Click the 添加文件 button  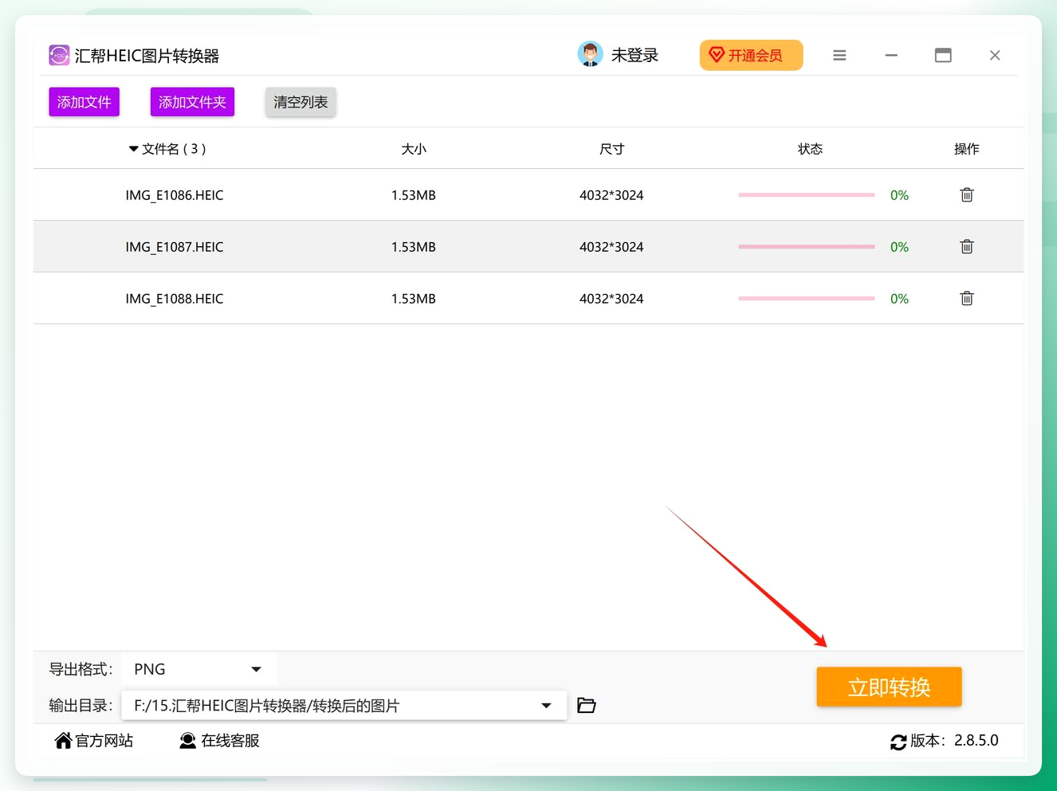coord(84,102)
